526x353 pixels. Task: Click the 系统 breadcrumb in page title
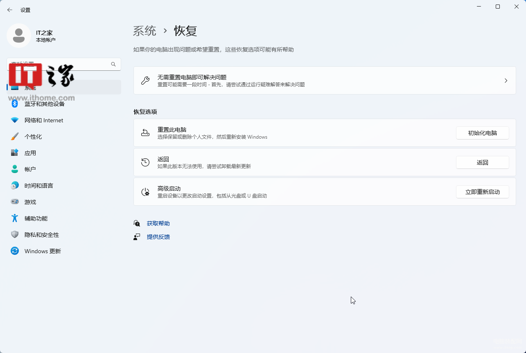[x=145, y=31]
